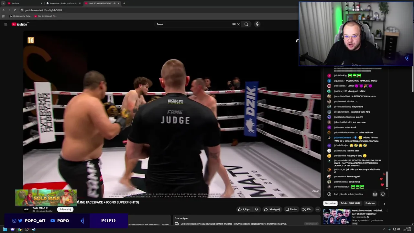The image size is (414, 233).
Task: Click the 'Prawdziwy Lombard - Odcinek 333' title
Action: point(367,212)
